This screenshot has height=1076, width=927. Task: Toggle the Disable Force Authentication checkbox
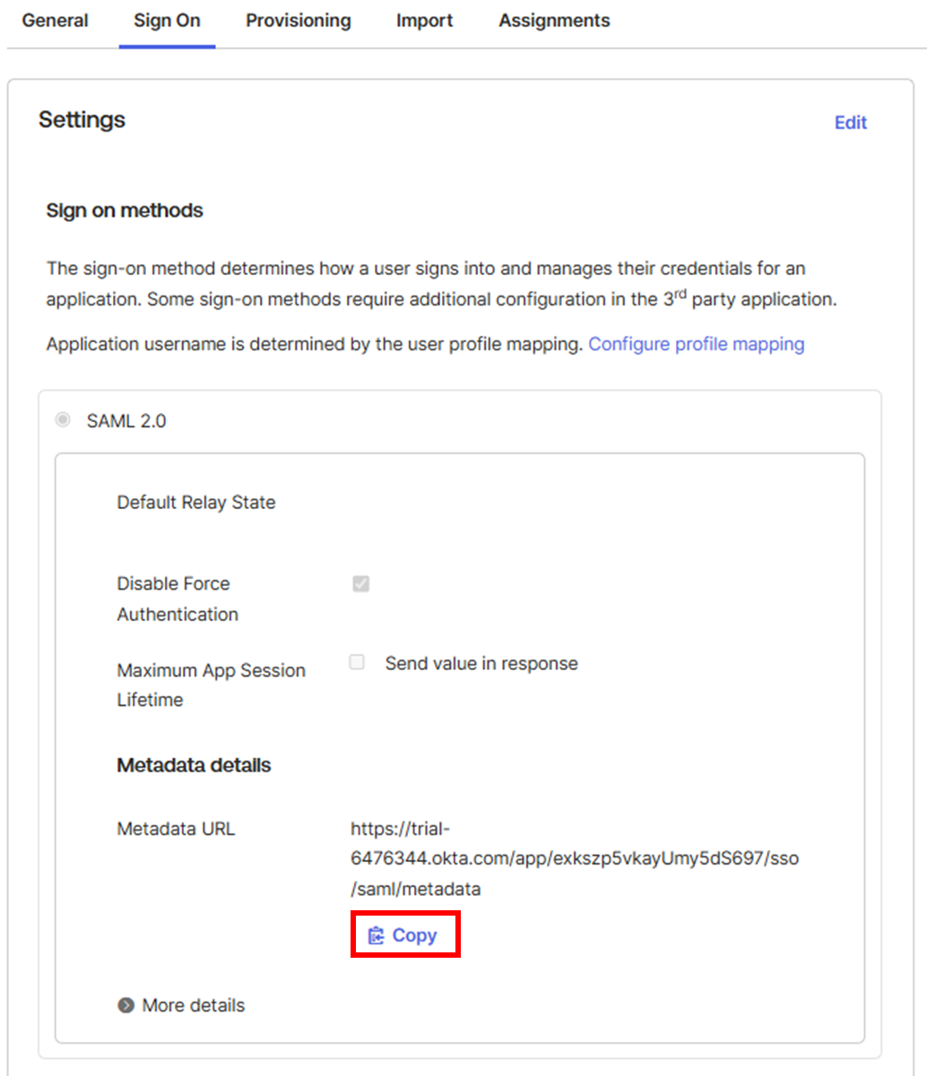[x=360, y=584]
